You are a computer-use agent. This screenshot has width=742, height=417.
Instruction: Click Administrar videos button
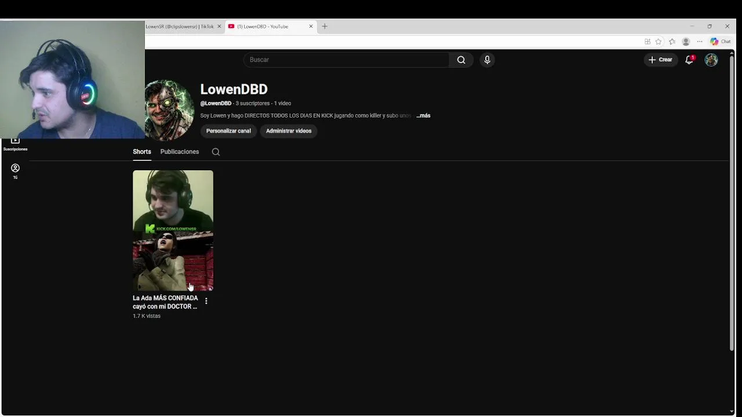[x=289, y=131]
